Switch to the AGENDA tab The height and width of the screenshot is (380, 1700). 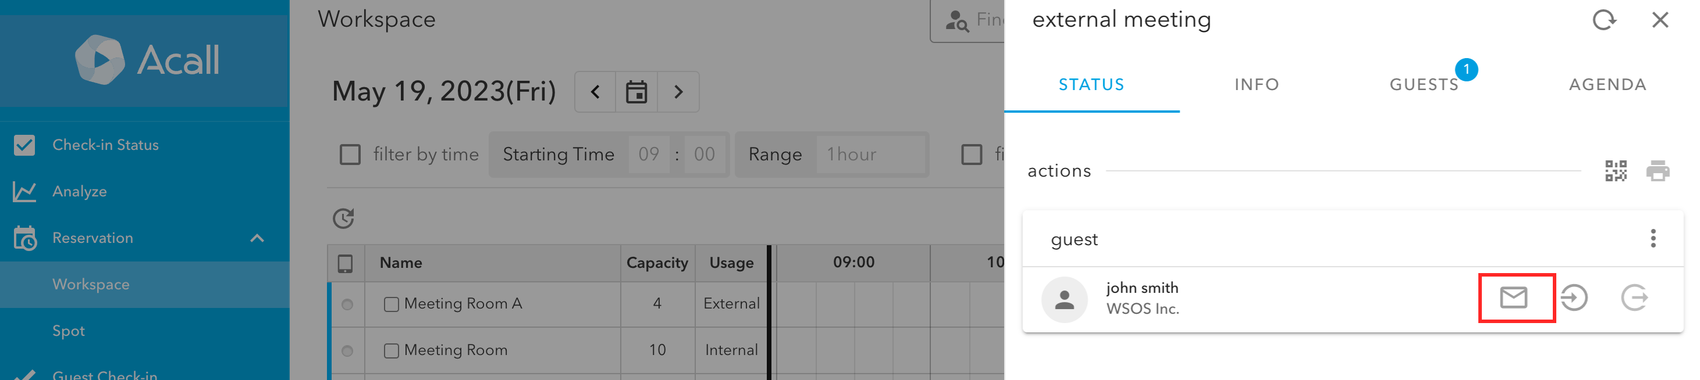click(1607, 84)
